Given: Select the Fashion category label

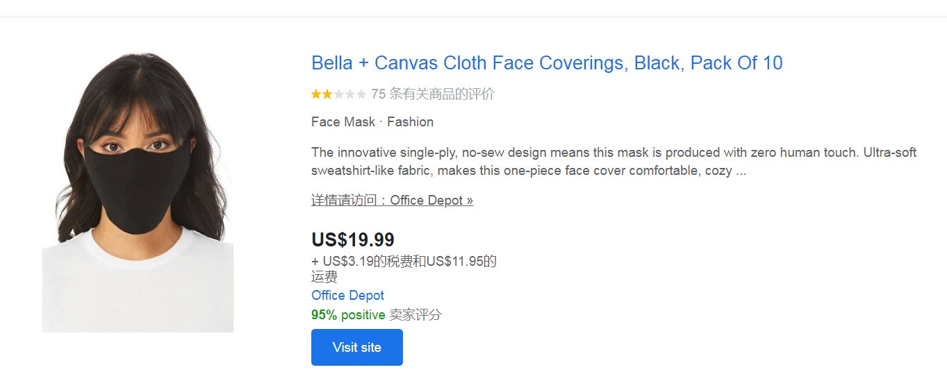Looking at the screenshot, I should (x=410, y=122).
